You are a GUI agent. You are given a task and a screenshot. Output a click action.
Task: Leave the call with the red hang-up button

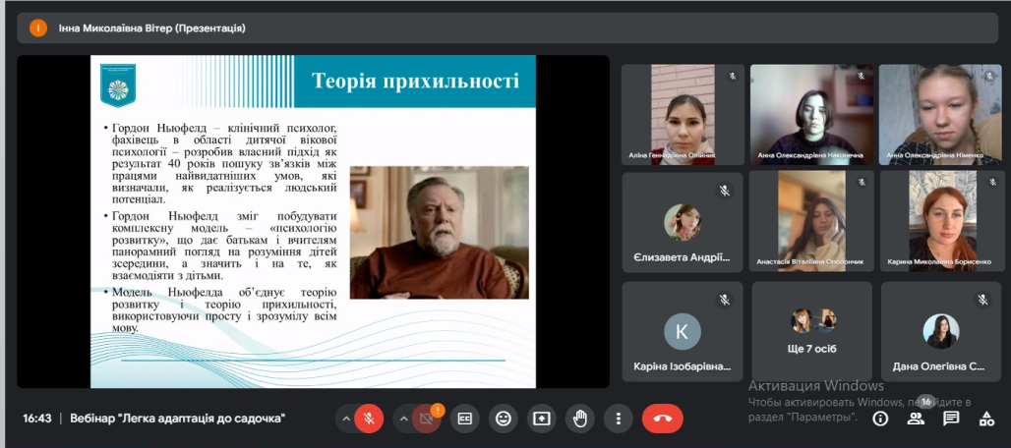click(662, 420)
